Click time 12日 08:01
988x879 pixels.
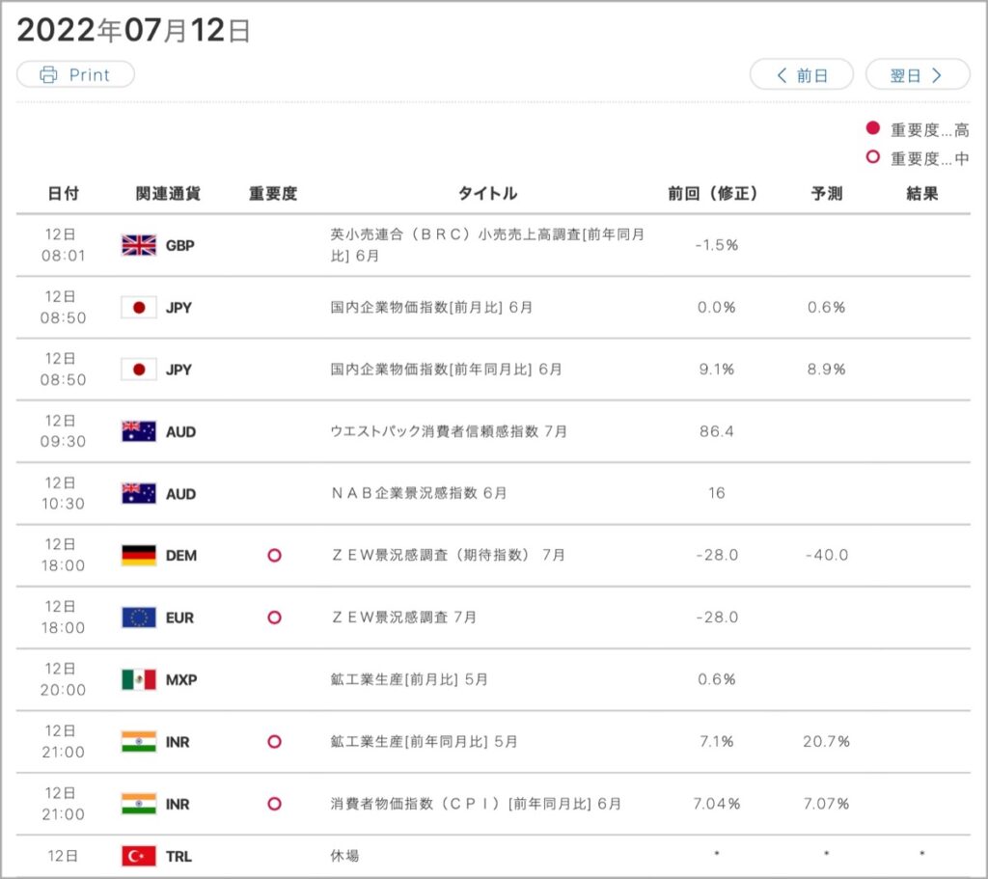63,245
